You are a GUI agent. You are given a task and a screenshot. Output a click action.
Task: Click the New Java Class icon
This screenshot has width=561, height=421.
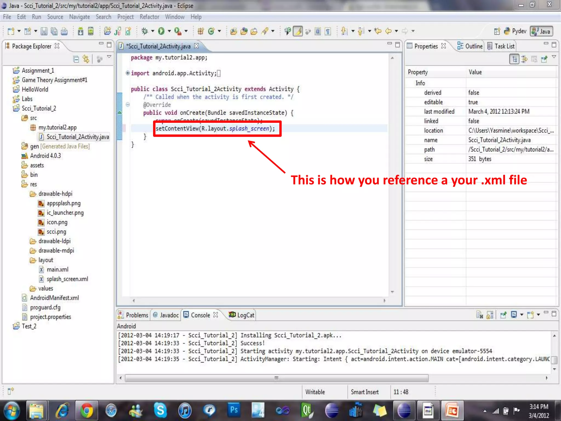pyautogui.click(x=211, y=31)
